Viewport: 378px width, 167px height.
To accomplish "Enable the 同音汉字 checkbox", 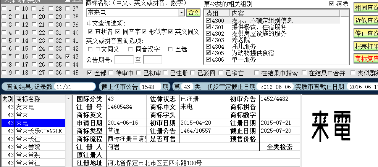I will [x=131, y=49].
